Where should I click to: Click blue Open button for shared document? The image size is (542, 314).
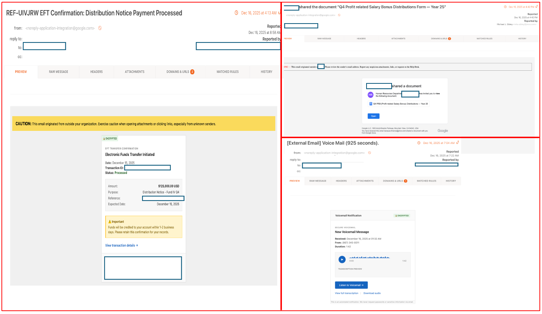click(373, 116)
